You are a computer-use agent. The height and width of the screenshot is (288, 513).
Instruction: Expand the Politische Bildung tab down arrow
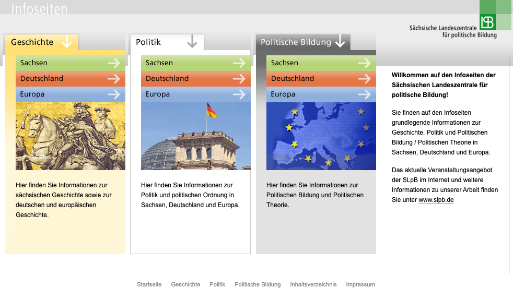click(340, 42)
